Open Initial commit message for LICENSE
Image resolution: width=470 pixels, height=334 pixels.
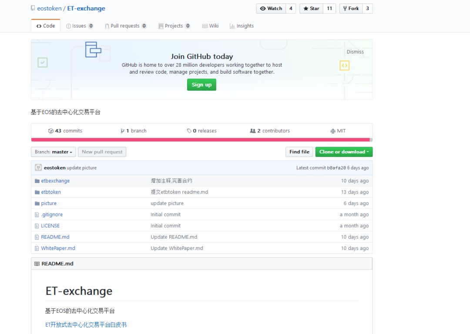[x=165, y=226]
